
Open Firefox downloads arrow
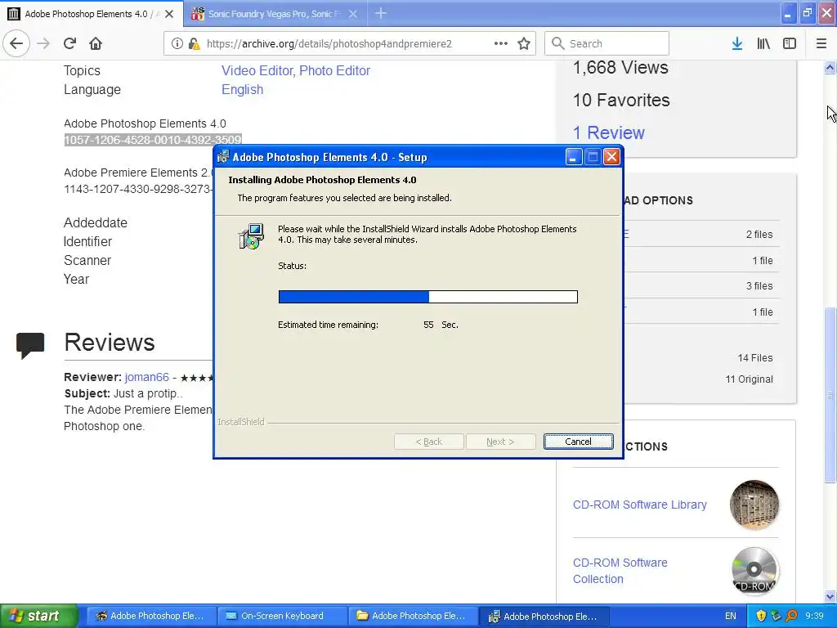pos(736,44)
